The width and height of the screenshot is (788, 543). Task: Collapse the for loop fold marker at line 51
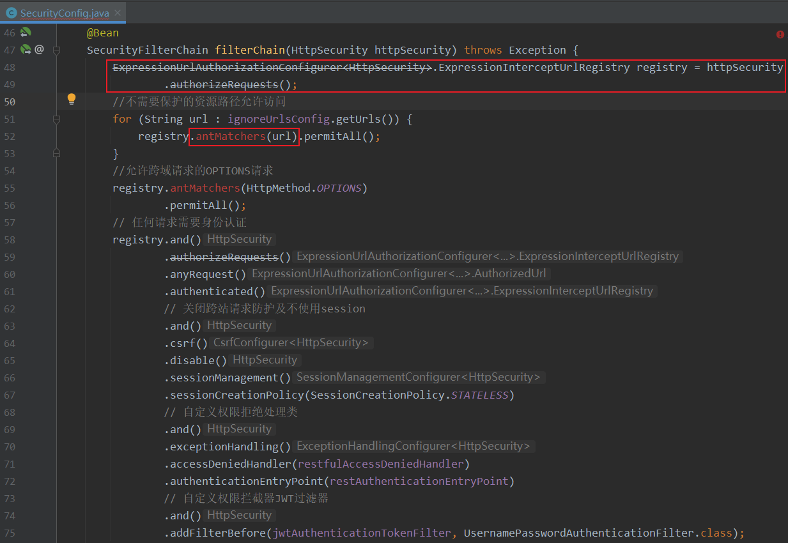(x=56, y=119)
